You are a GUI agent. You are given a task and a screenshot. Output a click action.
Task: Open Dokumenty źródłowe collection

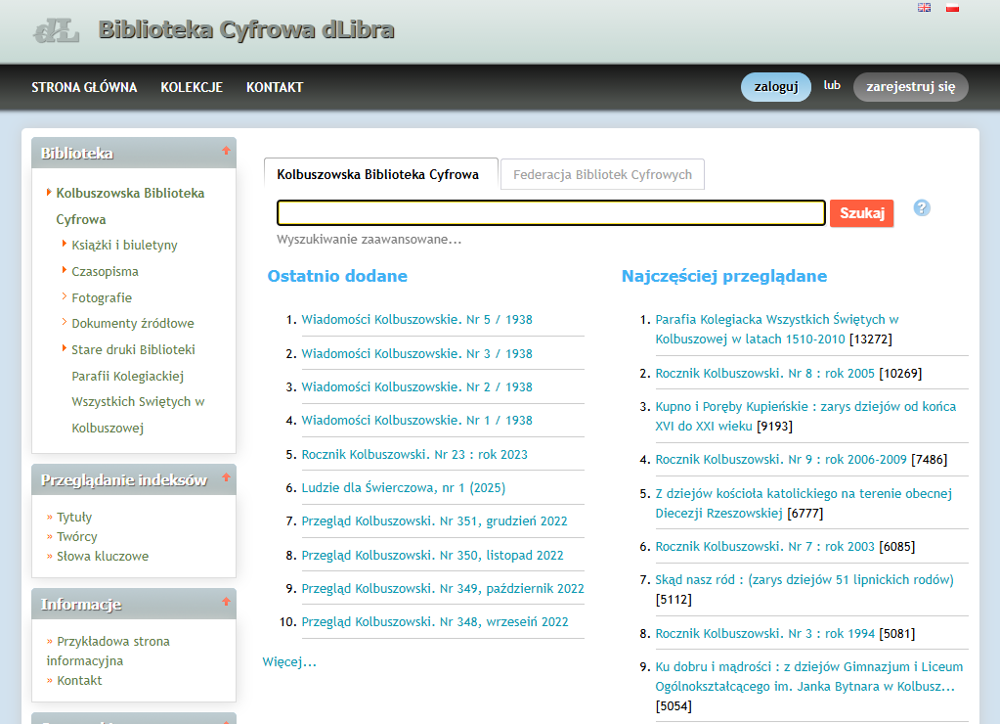pos(133,323)
